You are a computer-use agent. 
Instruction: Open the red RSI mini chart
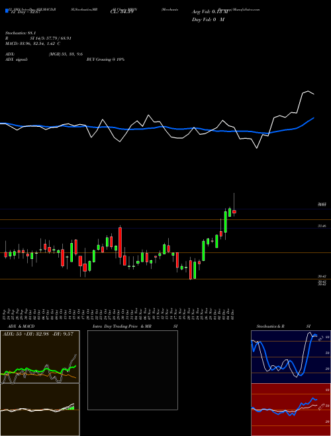(x=291, y=410)
